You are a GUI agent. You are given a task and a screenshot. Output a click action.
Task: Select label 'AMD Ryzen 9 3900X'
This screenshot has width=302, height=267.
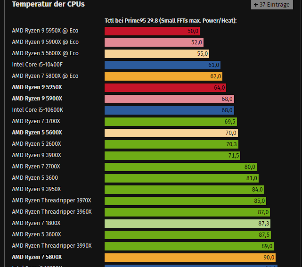(x=36, y=155)
